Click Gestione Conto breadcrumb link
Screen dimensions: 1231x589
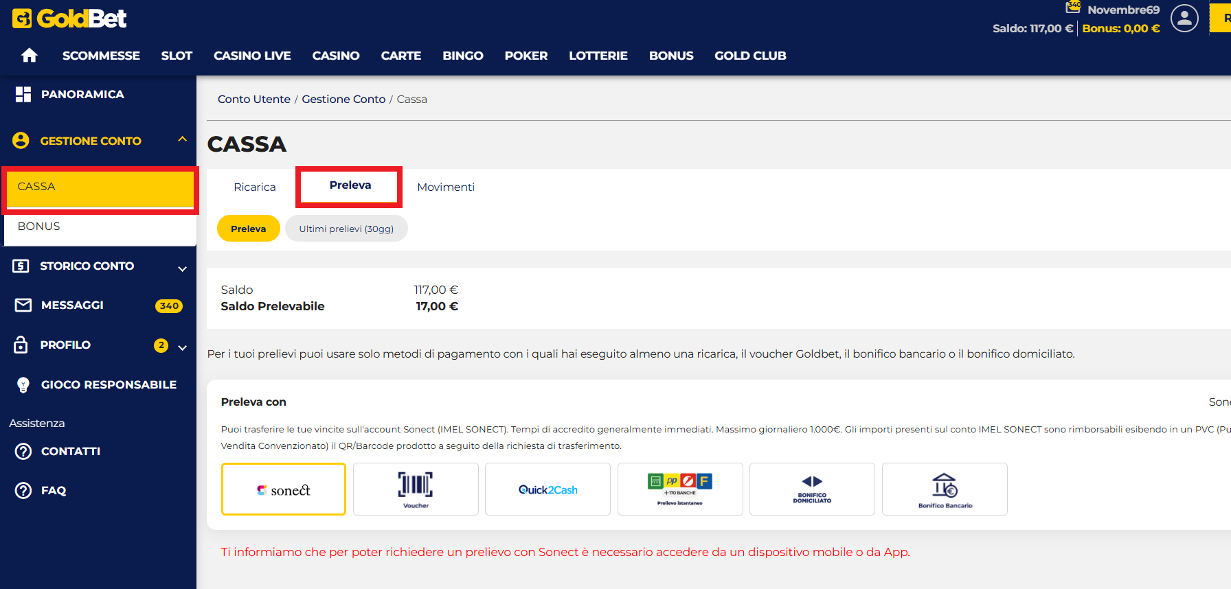point(343,99)
